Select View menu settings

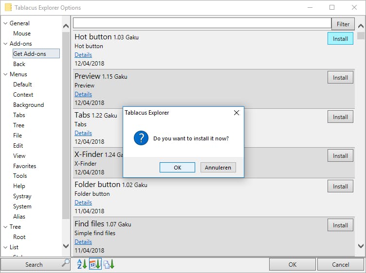[x=19, y=156]
